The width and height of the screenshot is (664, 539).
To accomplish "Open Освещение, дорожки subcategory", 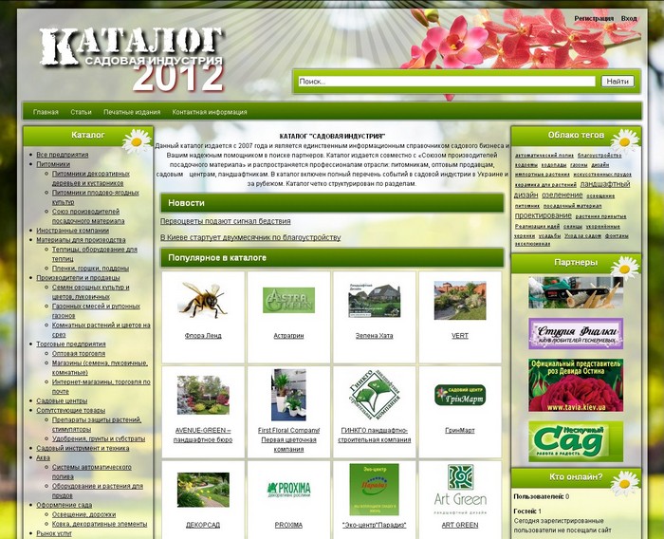I will click(x=83, y=514).
